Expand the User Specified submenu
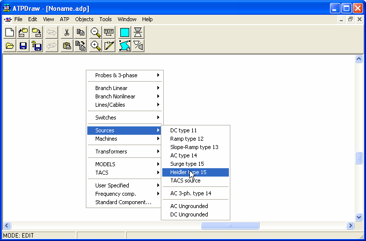Screen dimensions: 366x241 coord(125,185)
